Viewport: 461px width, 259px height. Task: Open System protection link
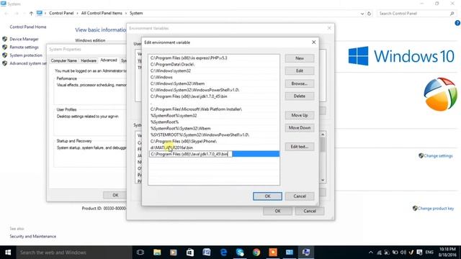click(26, 55)
